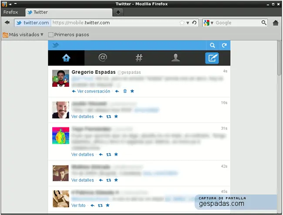Open Gregorio Espadas profile name
This screenshot has height=215, width=283.
pyautogui.click(x=94, y=72)
